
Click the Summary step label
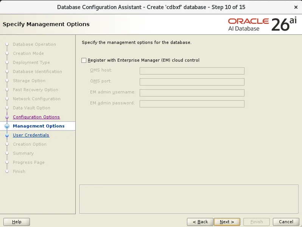click(23, 153)
